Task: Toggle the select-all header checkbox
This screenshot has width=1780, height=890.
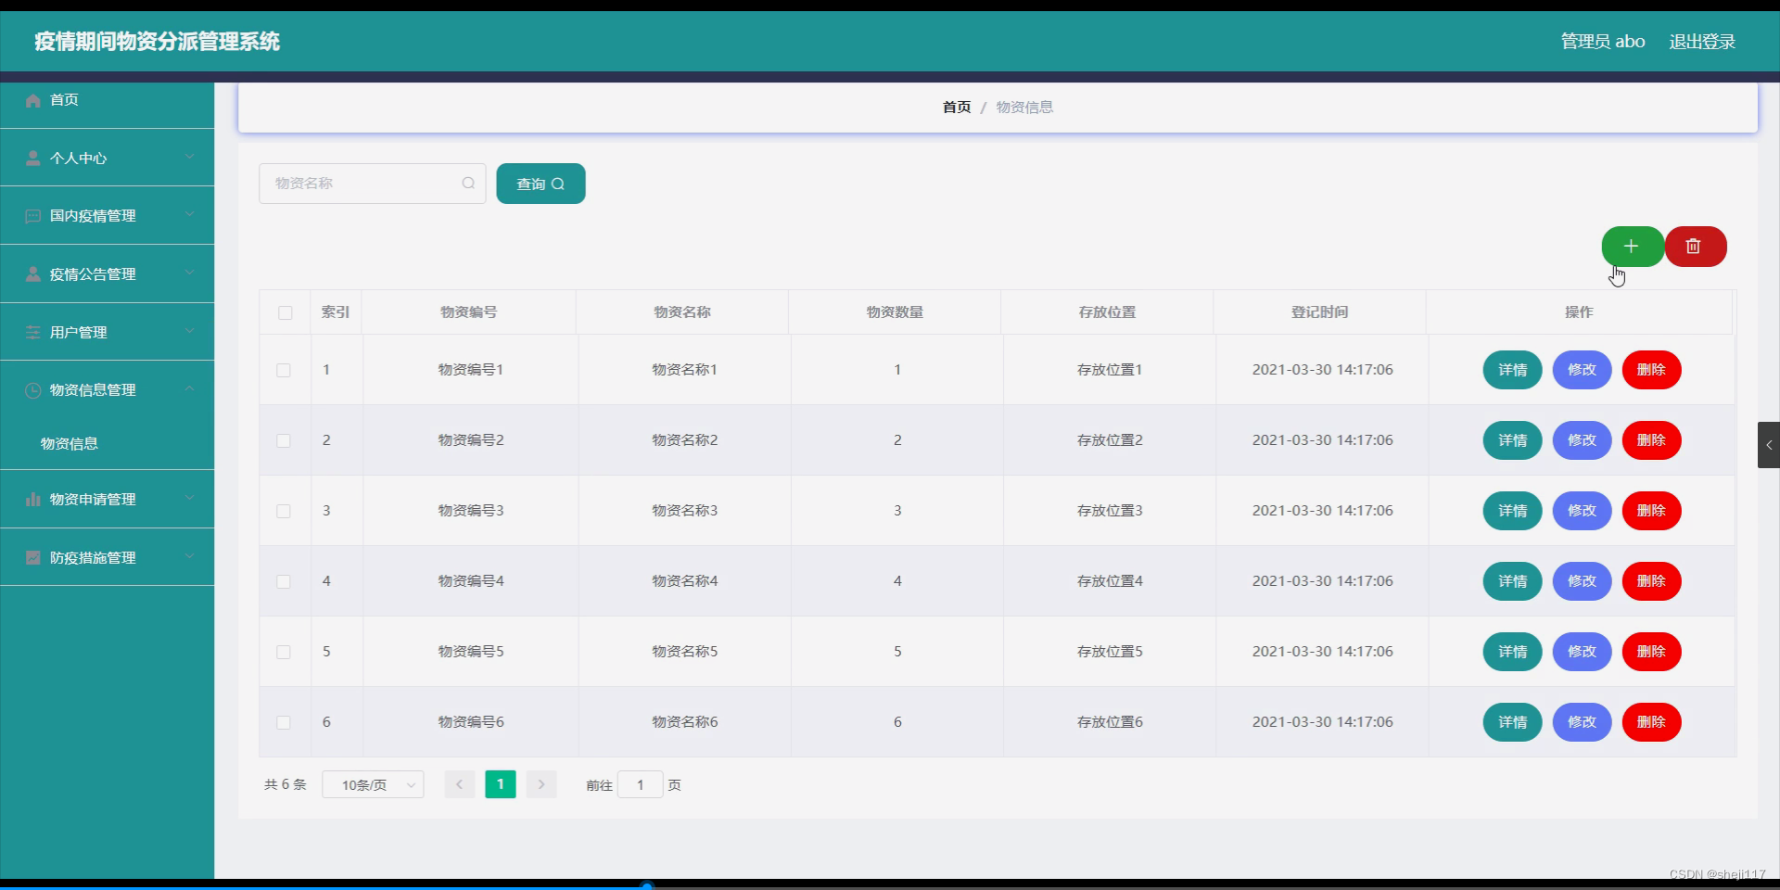Action: coord(286,312)
